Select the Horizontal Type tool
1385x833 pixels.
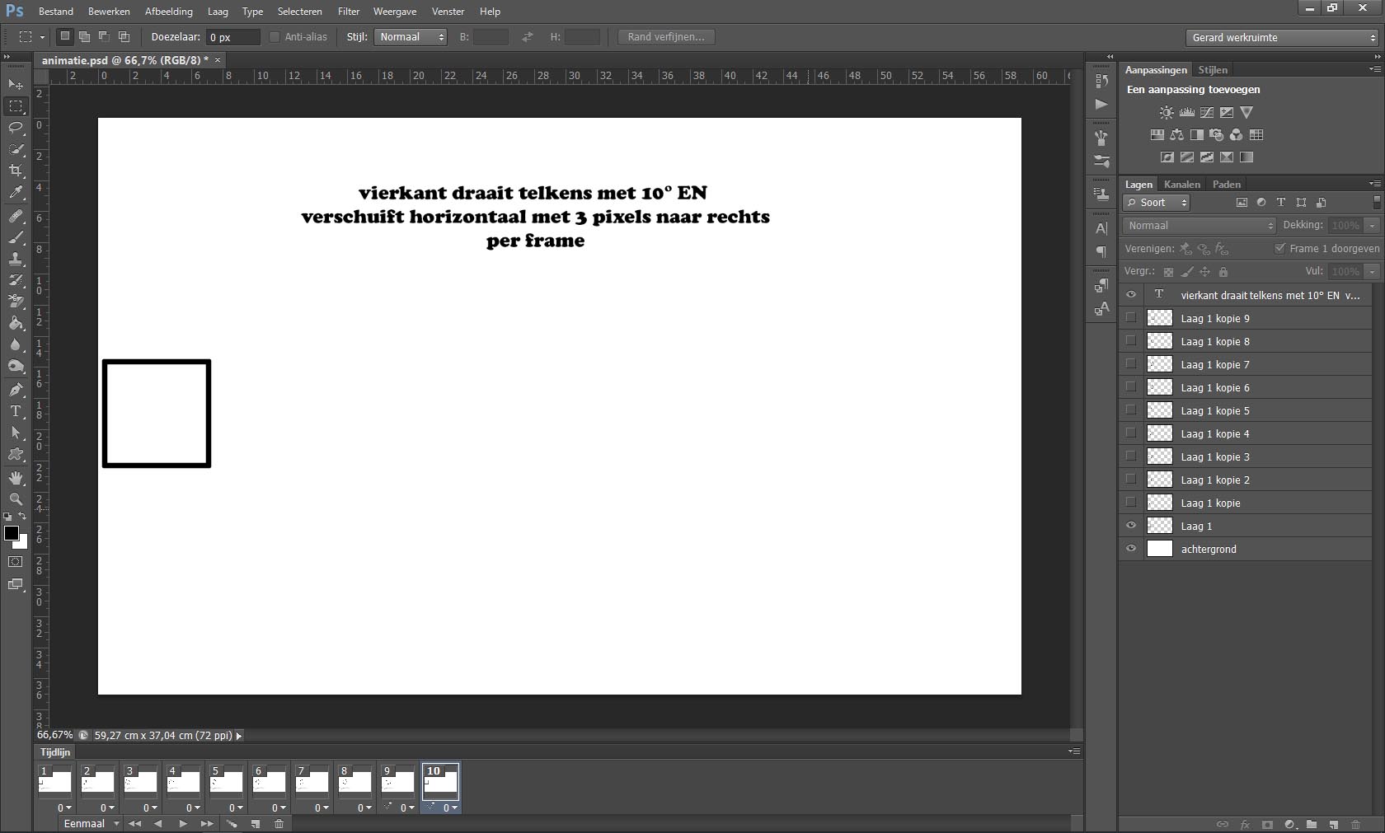point(16,411)
